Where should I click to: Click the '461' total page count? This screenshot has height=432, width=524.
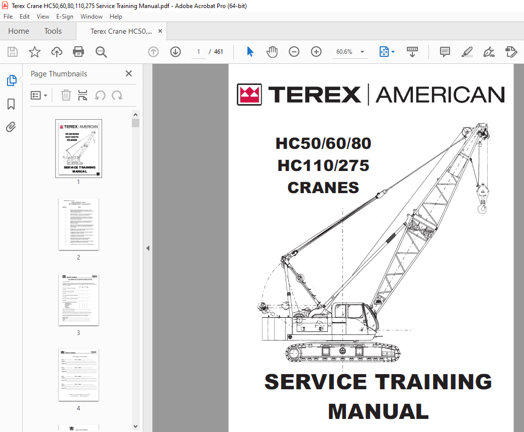point(219,52)
